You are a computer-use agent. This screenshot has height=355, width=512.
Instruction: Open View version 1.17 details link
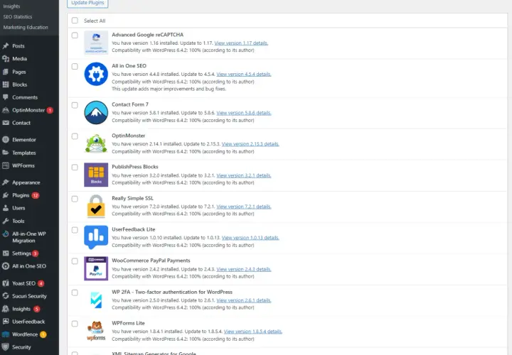coord(241,43)
